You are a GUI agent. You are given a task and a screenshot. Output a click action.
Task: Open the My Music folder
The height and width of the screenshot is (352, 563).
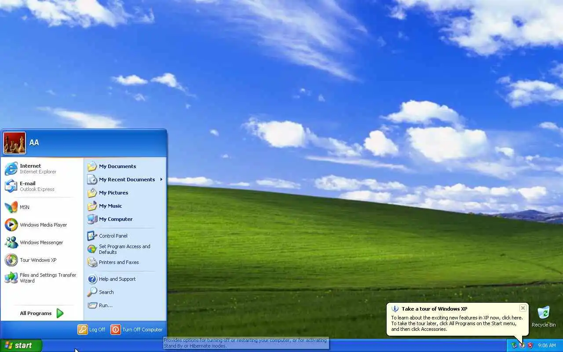tap(125, 206)
